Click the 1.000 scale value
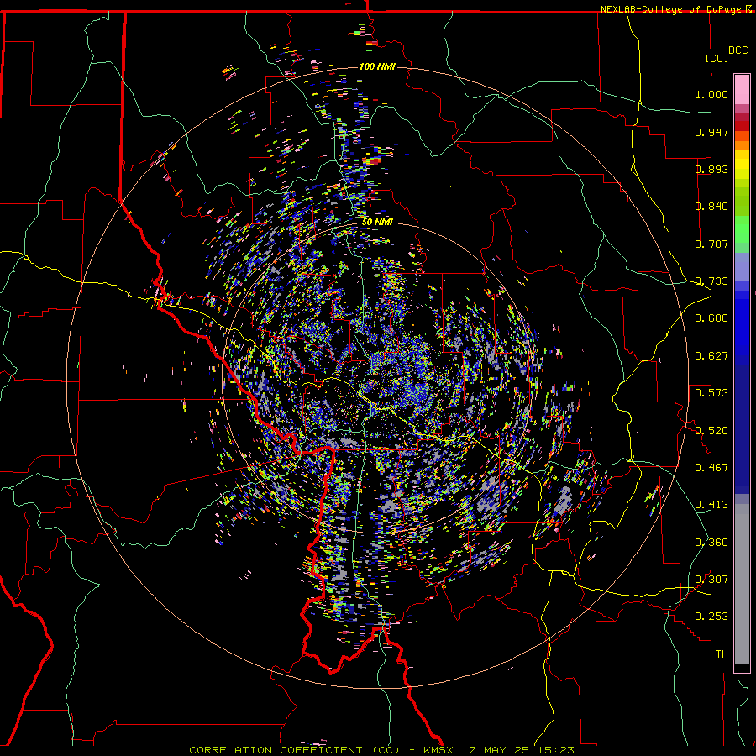Image resolution: width=756 pixels, height=756 pixels. click(x=711, y=94)
